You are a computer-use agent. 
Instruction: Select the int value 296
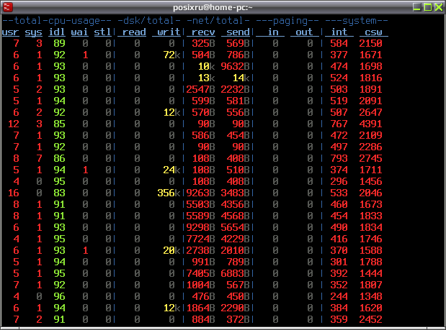339,181
